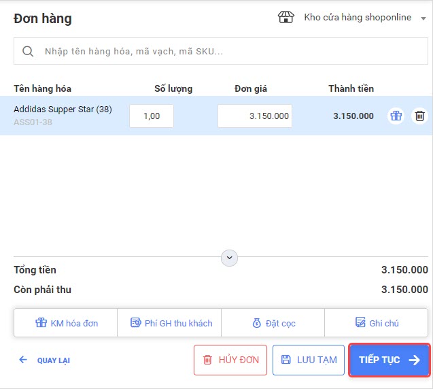This screenshot has width=433, height=389.
Task: Save draft with LƯU TẠM
Action: (x=309, y=360)
